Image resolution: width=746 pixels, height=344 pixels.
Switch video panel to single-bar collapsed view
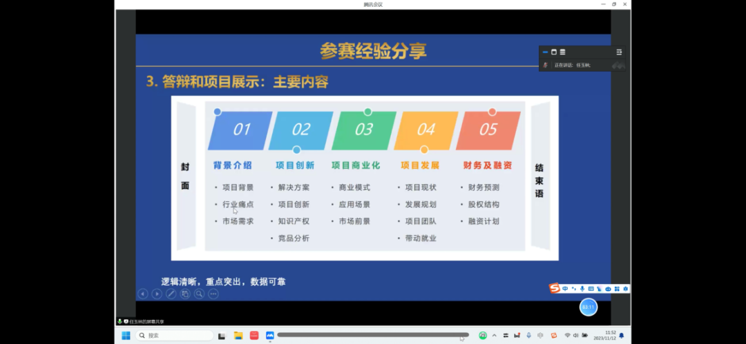[x=546, y=52]
